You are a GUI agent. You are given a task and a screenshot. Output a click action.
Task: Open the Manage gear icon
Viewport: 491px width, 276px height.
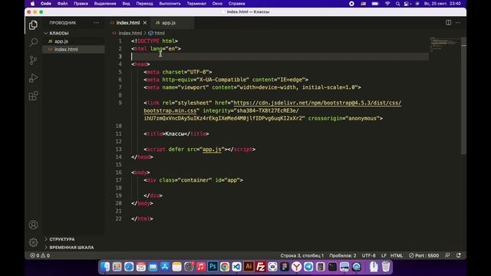coord(33,242)
